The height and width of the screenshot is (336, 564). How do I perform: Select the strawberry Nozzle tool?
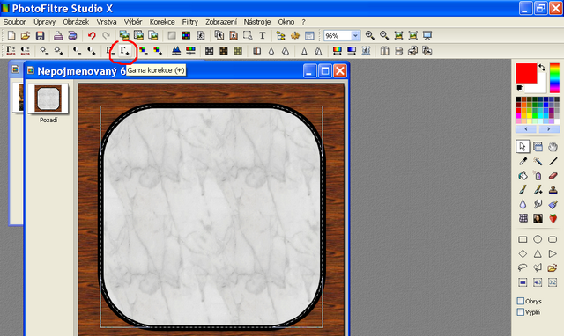coord(553,218)
